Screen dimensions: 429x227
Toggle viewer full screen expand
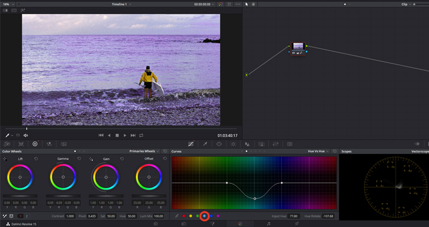(x=230, y=5)
